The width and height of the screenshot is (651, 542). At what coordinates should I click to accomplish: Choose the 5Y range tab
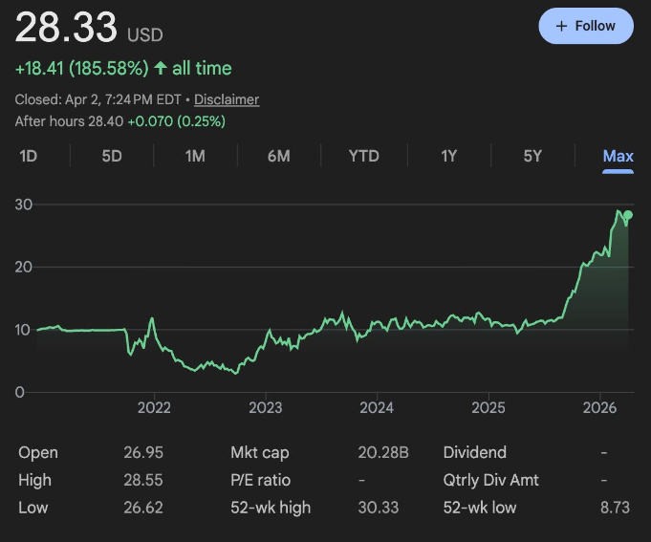[x=532, y=156]
